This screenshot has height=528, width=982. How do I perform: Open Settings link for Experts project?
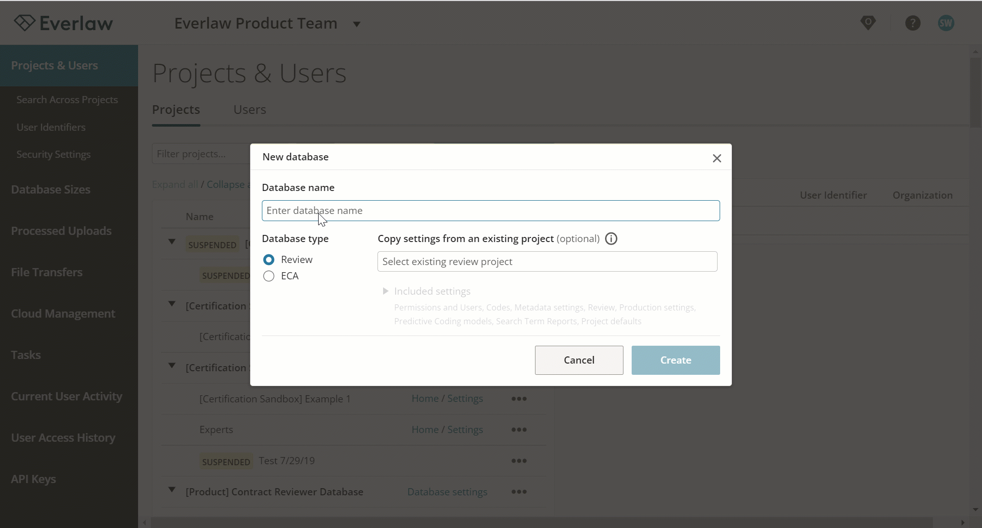click(465, 429)
